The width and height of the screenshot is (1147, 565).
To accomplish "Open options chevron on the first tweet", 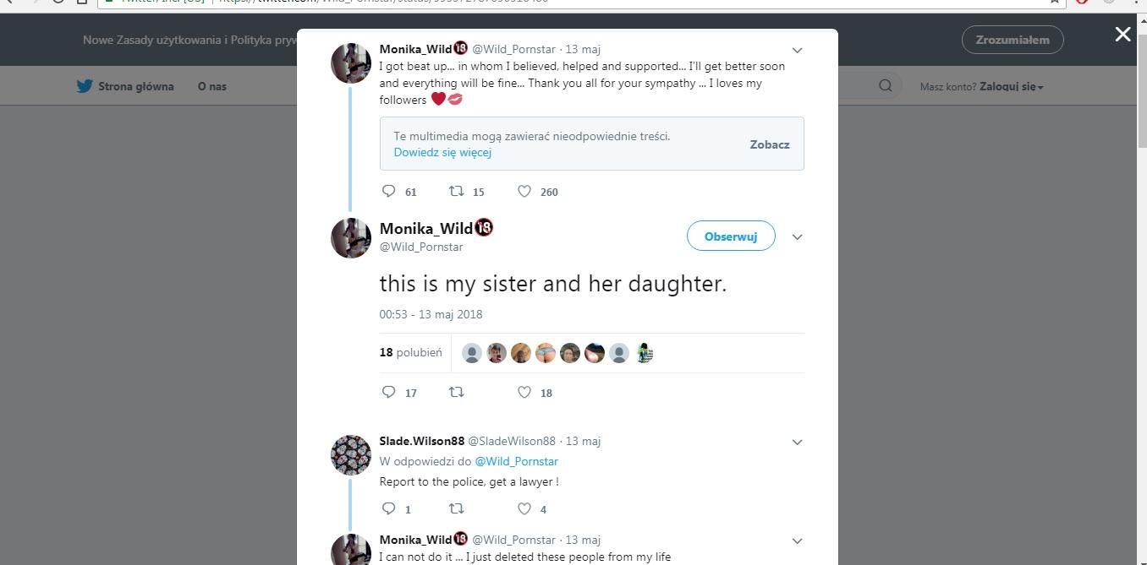I will click(x=797, y=51).
